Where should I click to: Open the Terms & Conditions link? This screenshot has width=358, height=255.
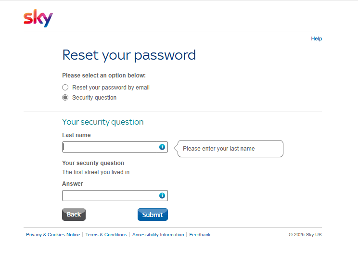tap(106, 235)
